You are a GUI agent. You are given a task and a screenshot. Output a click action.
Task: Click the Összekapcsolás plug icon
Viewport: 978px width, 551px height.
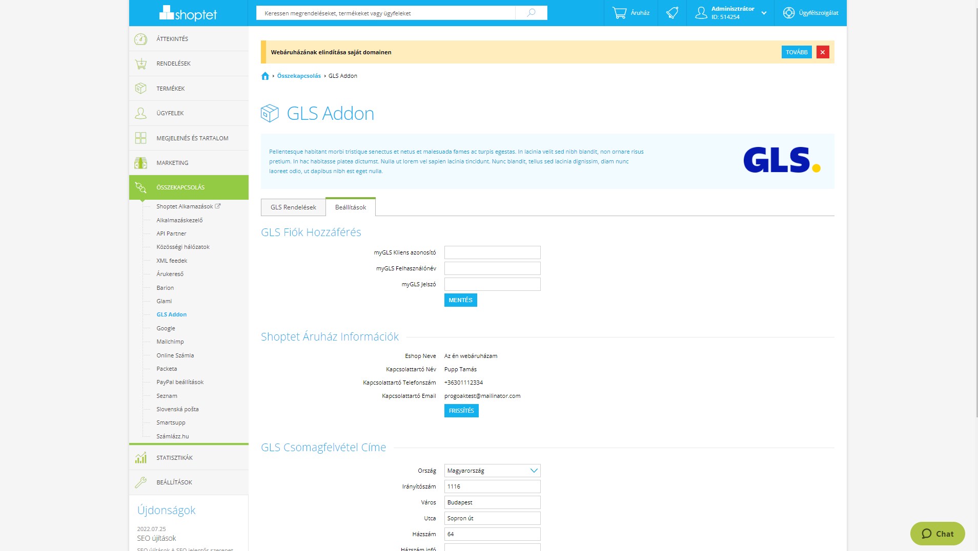click(x=140, y=187)
